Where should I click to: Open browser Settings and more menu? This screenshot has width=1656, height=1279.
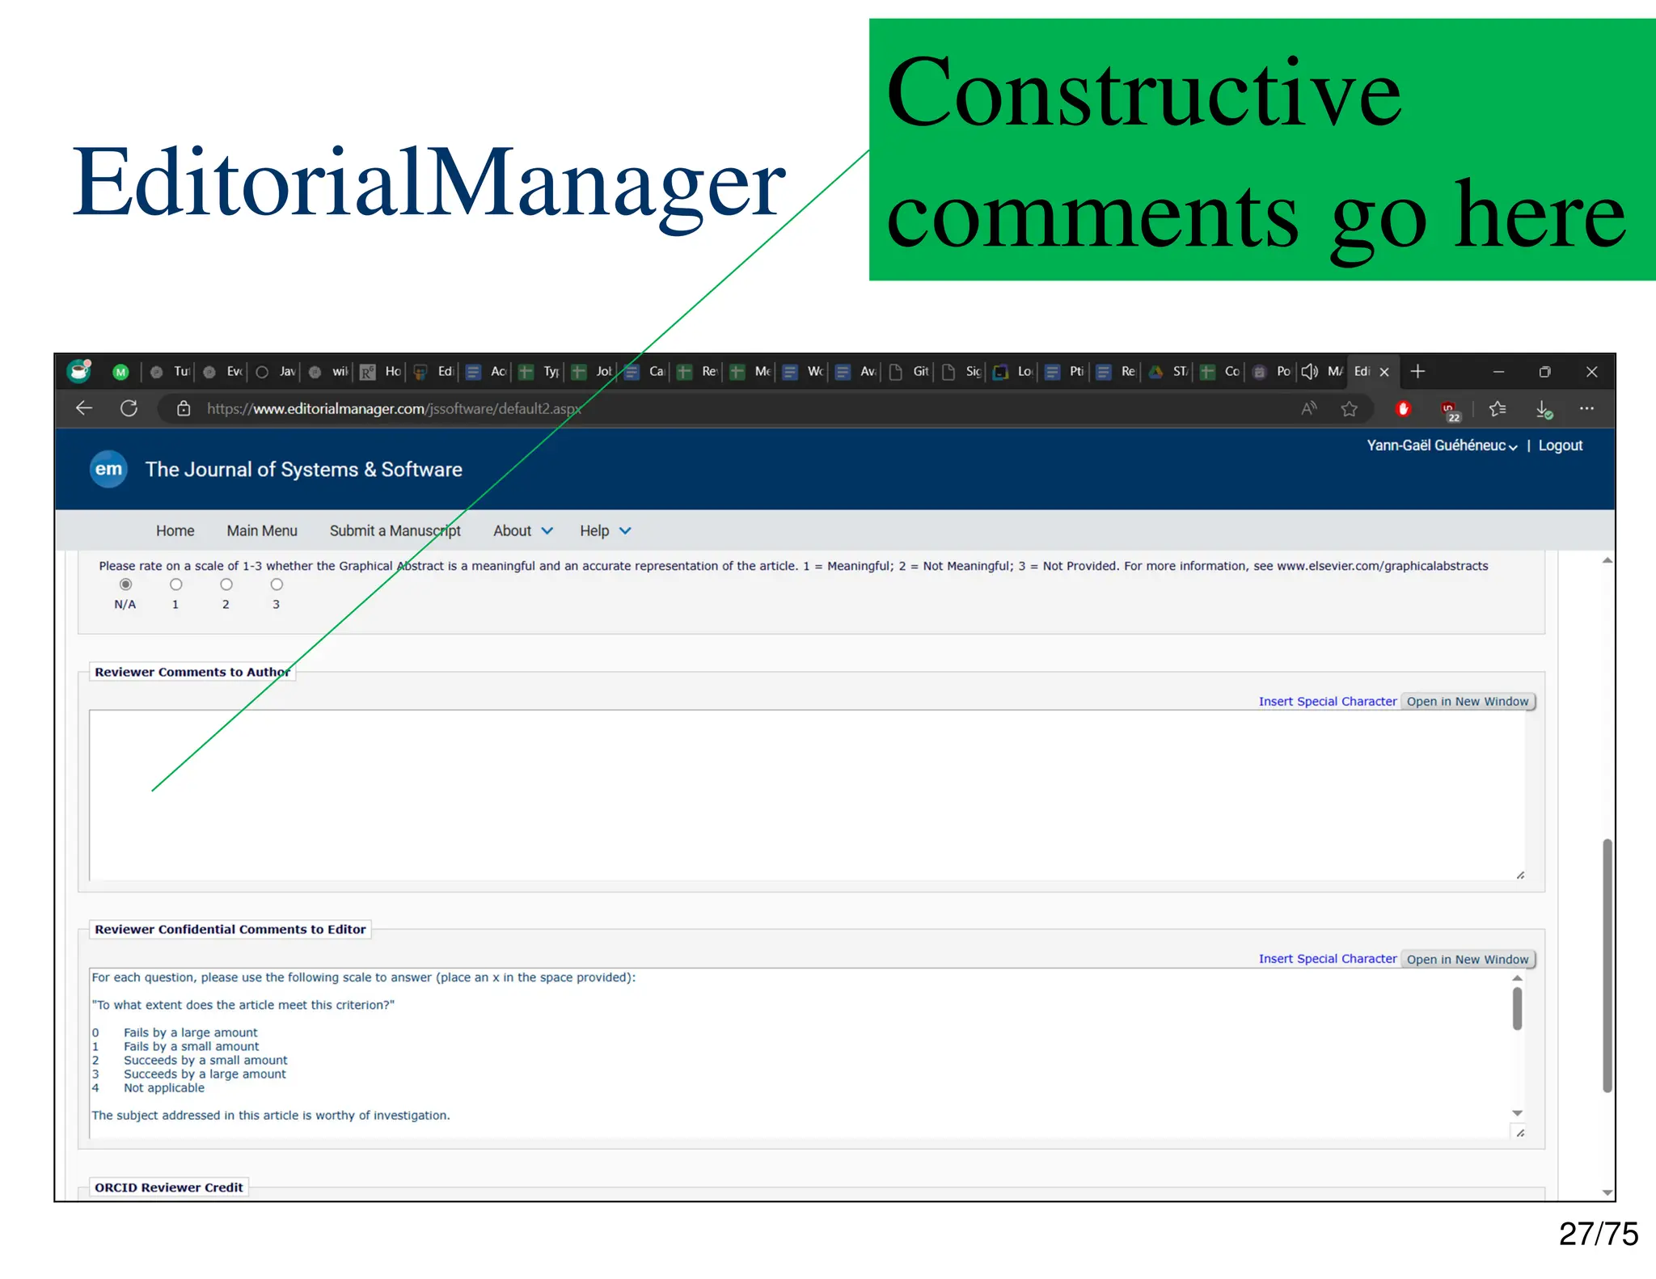click(x=1586, y=408)
